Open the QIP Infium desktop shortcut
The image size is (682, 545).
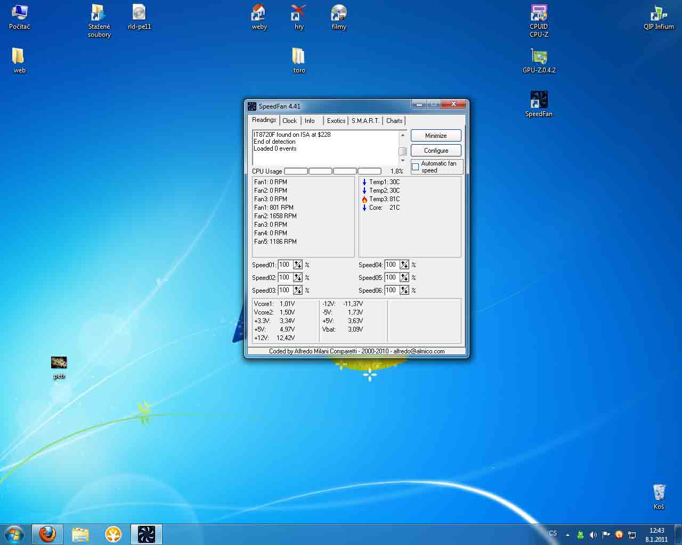coord(658,14)
